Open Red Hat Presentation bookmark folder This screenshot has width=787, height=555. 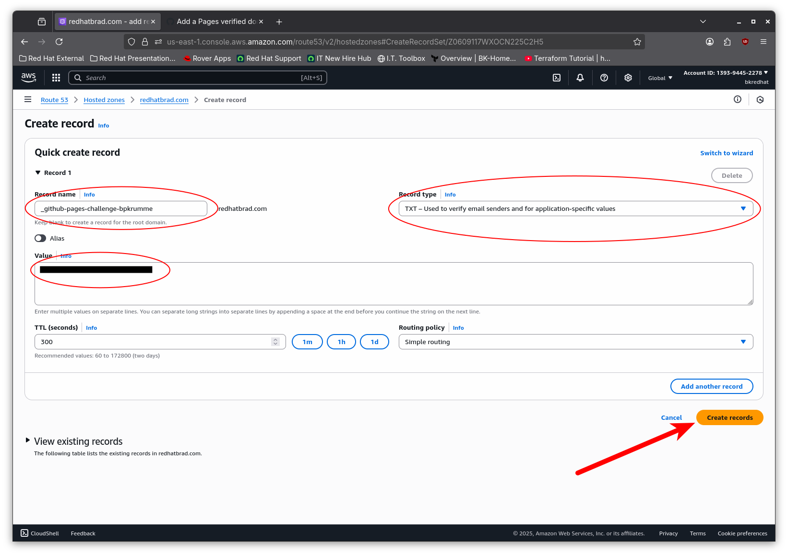click(133, 58)
